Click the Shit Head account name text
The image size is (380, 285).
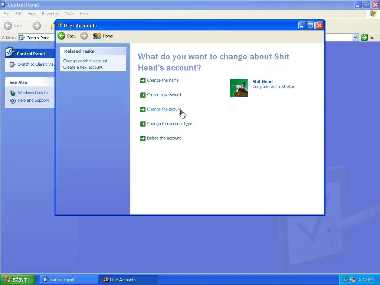coord(262,82)
